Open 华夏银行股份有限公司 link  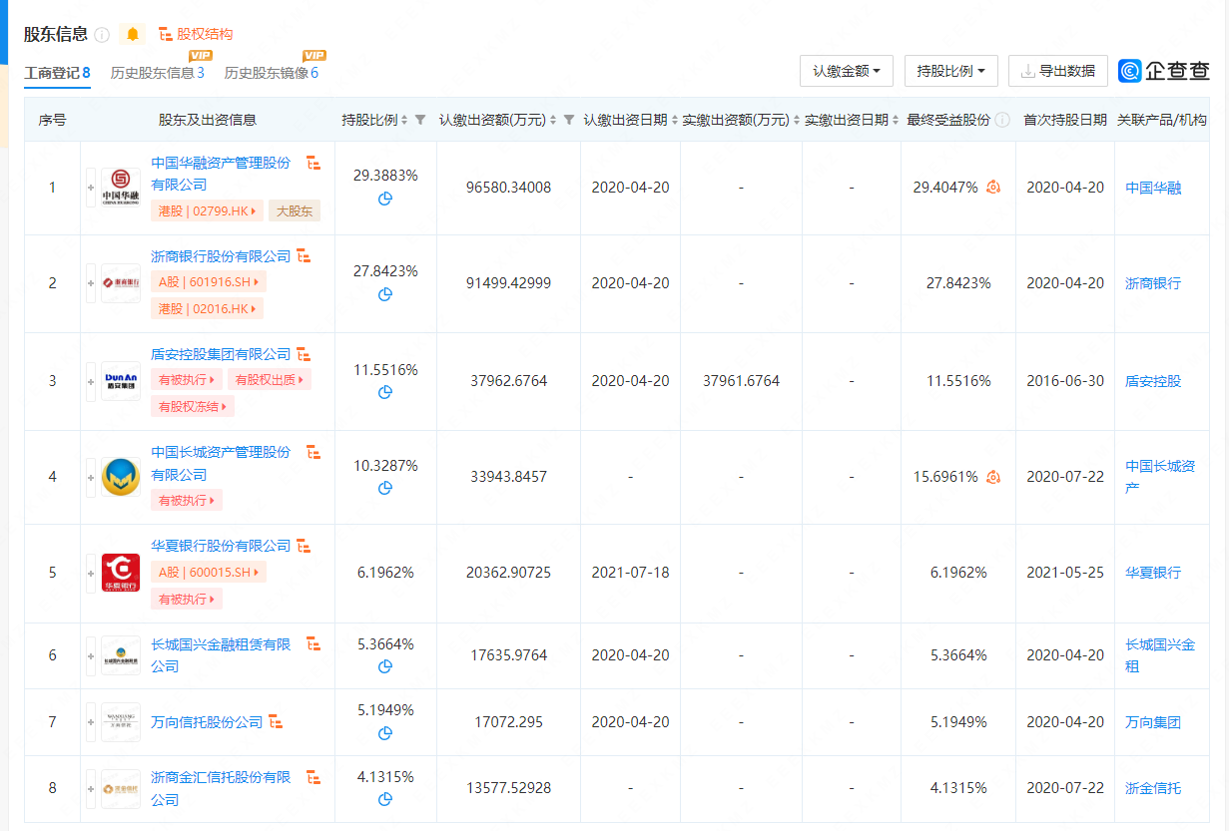tap(221, 546)
